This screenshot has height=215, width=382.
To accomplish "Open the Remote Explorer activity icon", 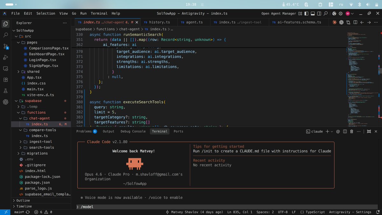I will [5, 68].
